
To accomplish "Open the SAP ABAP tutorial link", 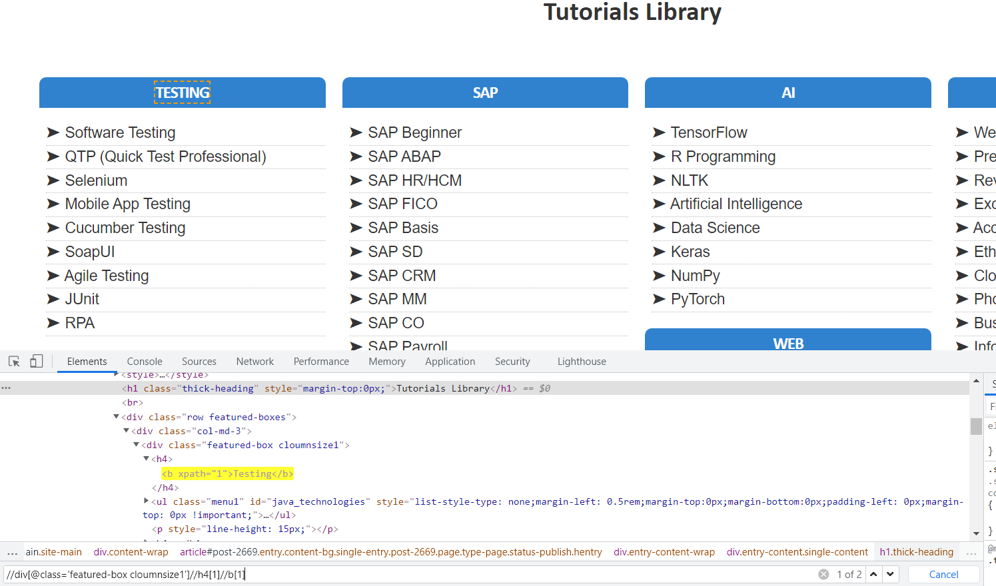I will click(404, 156).
